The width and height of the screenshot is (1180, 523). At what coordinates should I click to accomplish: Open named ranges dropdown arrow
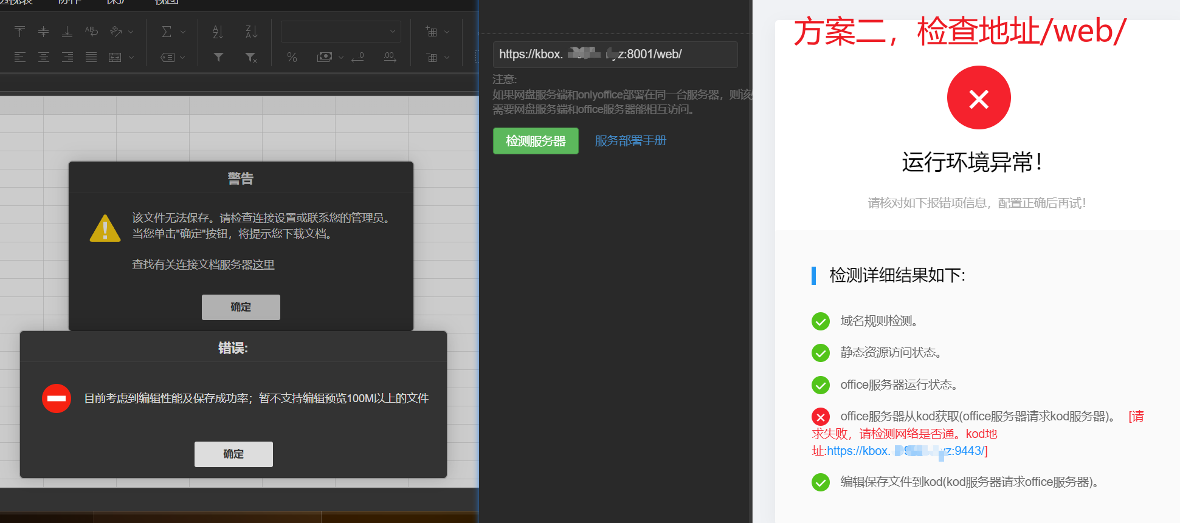[182, 58]
